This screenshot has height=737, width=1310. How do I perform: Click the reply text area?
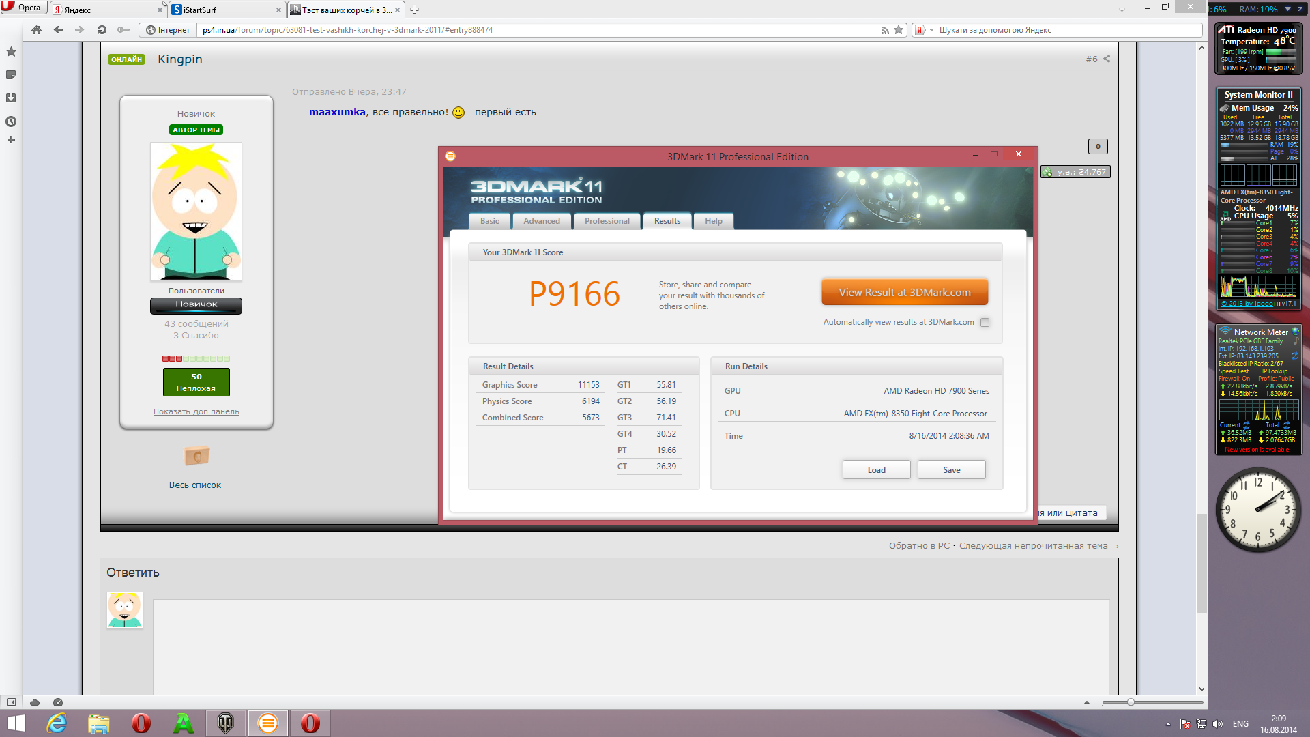click(631, 647)
